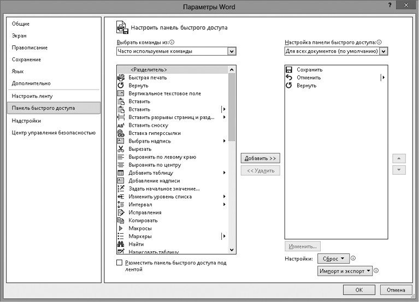Click the Find binoculars icon (Найти)

pos(121,244)
